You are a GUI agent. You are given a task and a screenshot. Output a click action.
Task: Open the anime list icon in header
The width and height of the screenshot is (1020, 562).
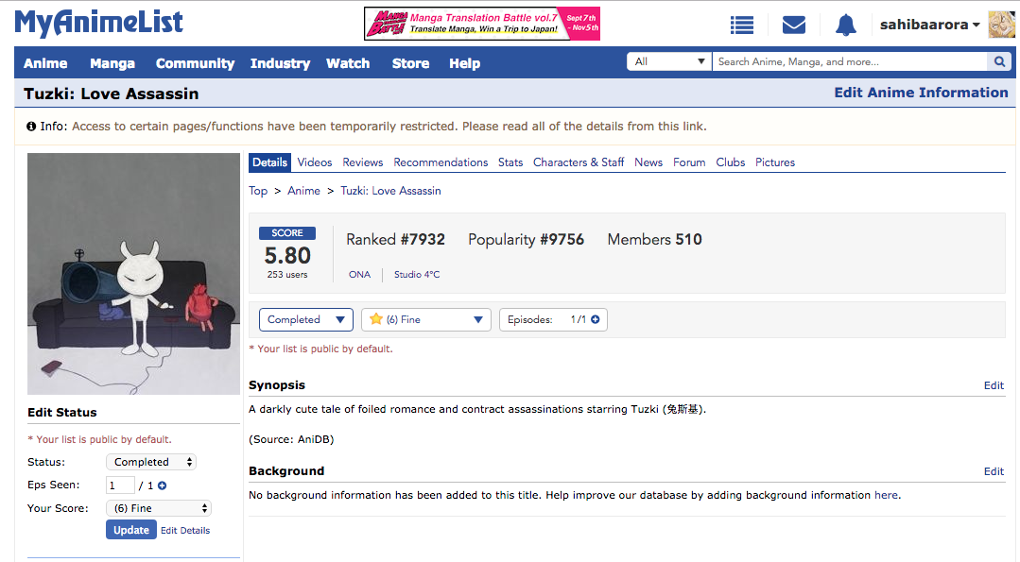point(742,25)
